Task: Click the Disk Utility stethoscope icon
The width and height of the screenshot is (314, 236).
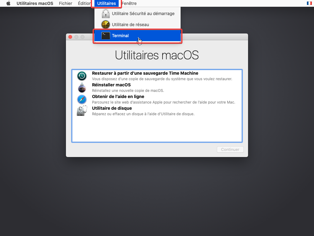Action: [x=82, y=111]
